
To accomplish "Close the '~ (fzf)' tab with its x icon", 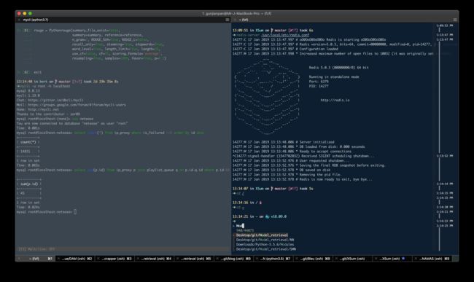I will 19,259.
